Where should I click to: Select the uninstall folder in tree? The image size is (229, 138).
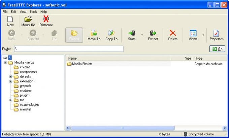click(x=26, y=109)
